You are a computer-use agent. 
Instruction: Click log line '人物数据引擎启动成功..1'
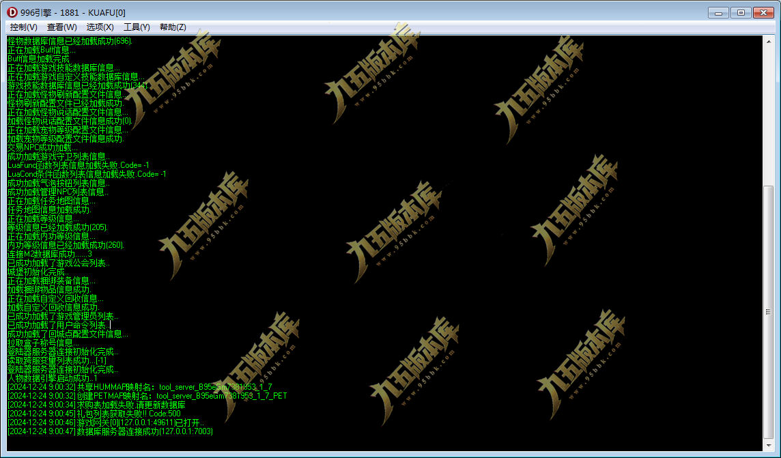53,378
